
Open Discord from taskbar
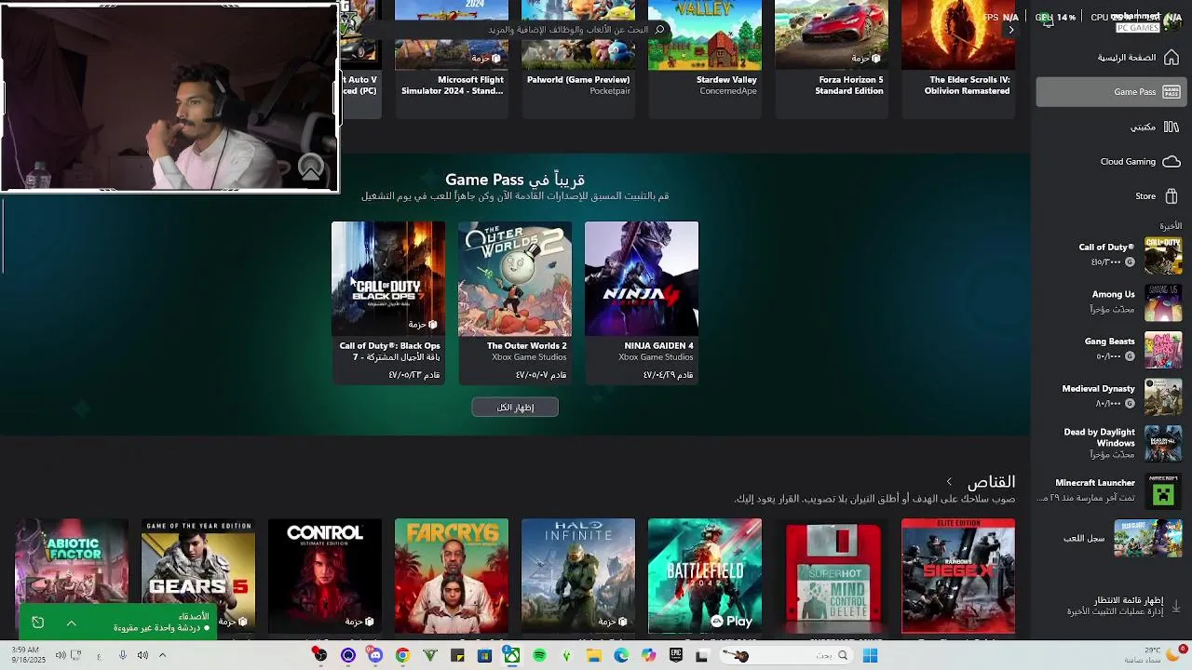coord(375,656)
